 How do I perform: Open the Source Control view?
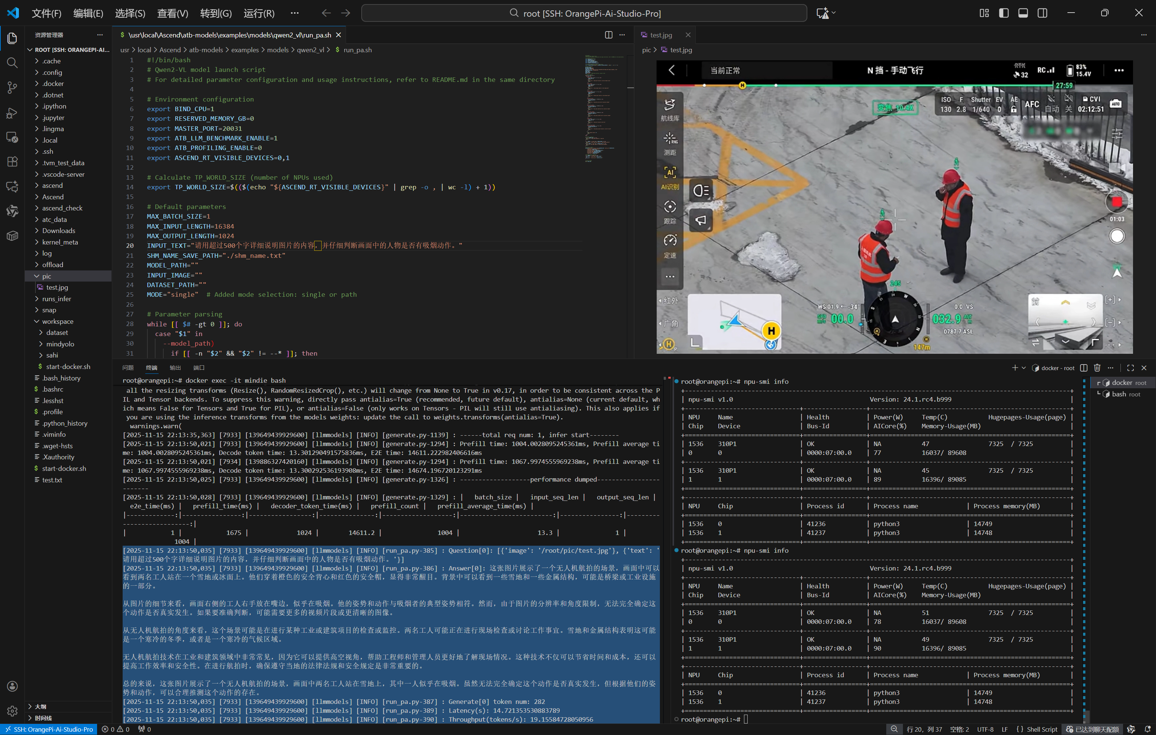pos(13,87)
